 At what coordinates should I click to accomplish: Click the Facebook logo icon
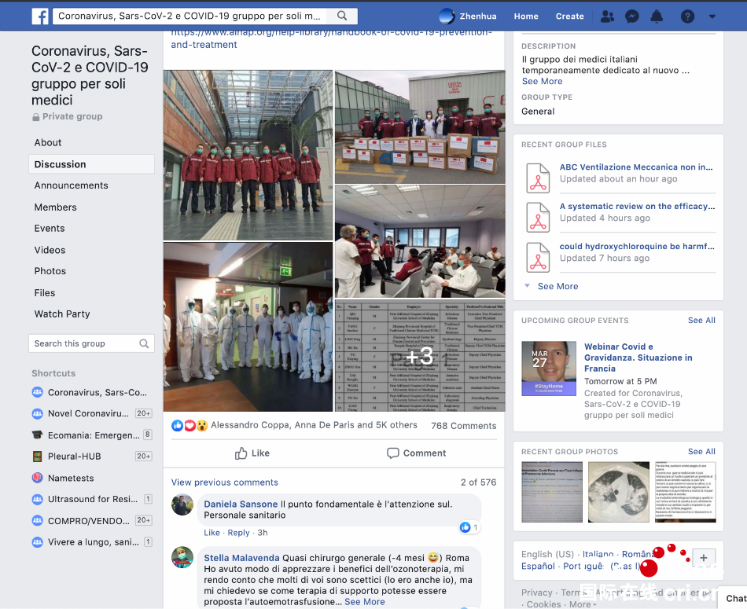pos(40,16)
